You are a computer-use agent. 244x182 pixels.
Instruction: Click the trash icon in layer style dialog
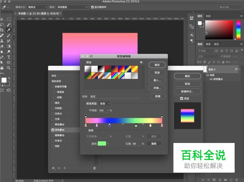(94, 168)
